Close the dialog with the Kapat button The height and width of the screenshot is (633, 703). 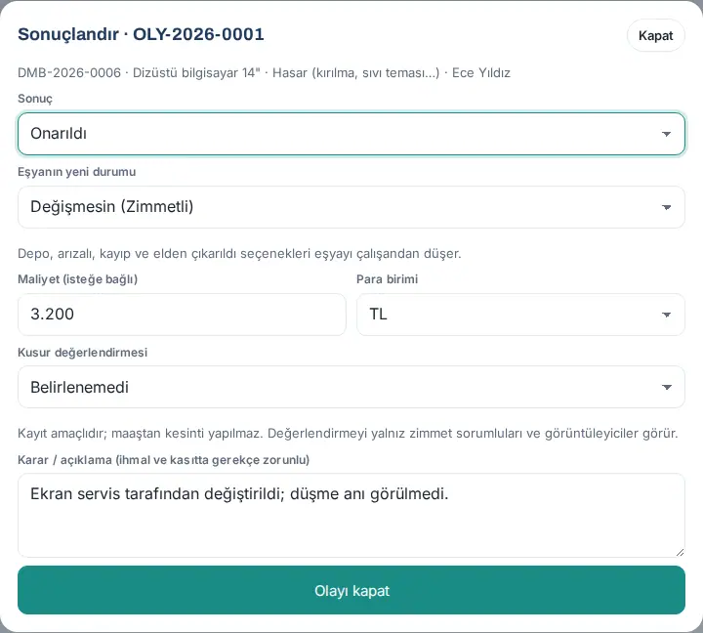pyautogui.click(x=655, y=35)
